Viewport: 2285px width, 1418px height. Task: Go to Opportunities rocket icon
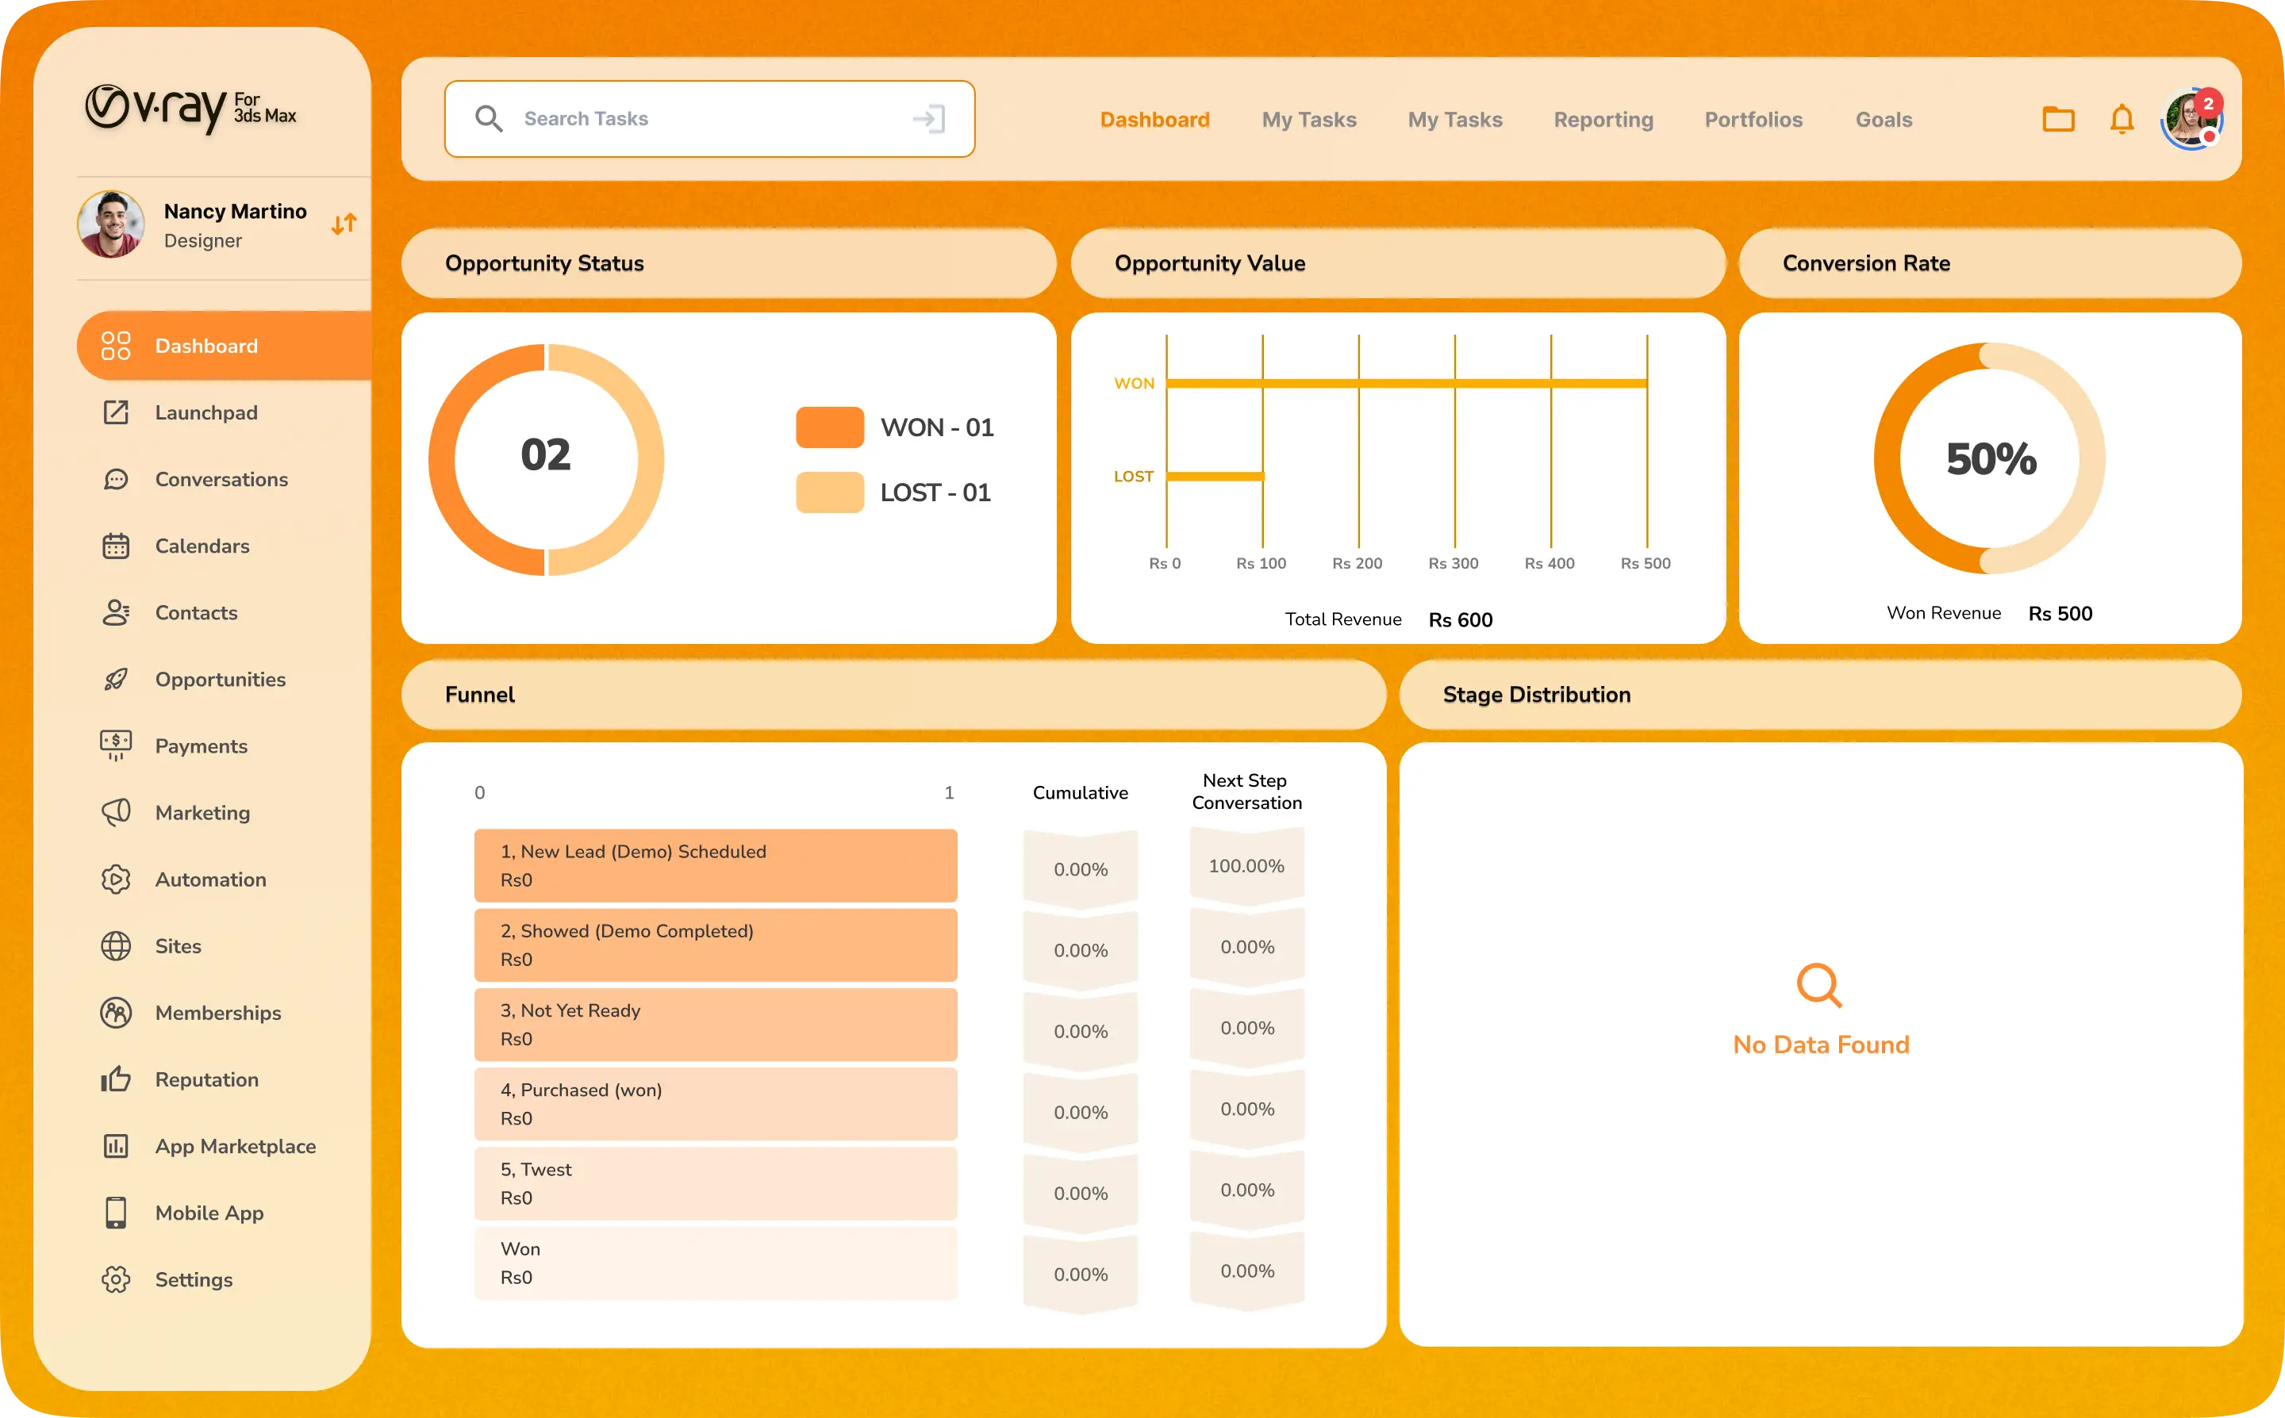(117, 679)
